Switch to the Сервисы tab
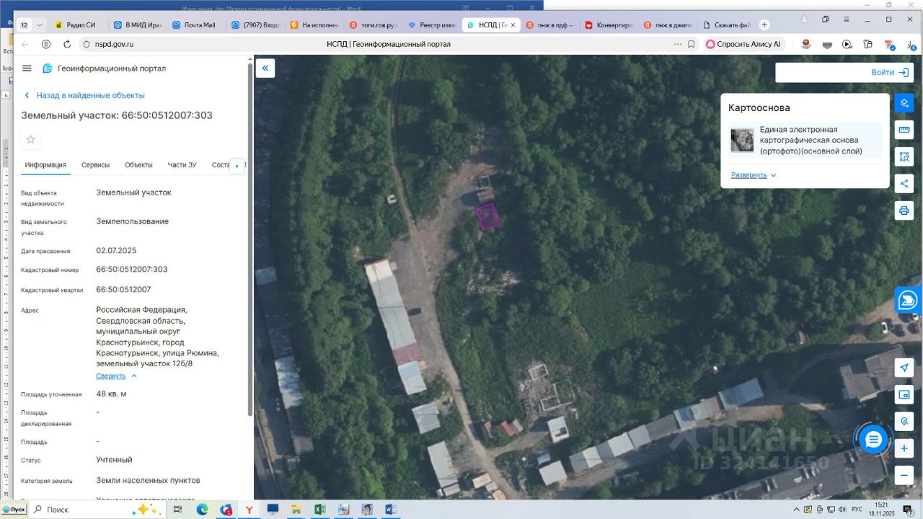 click(95, 165)
